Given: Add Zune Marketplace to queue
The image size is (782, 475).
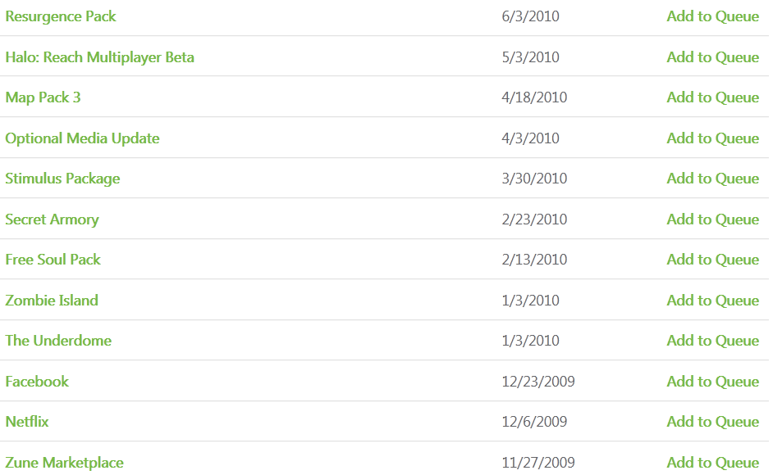Looking at the screenshot, I should coord(712,463).
